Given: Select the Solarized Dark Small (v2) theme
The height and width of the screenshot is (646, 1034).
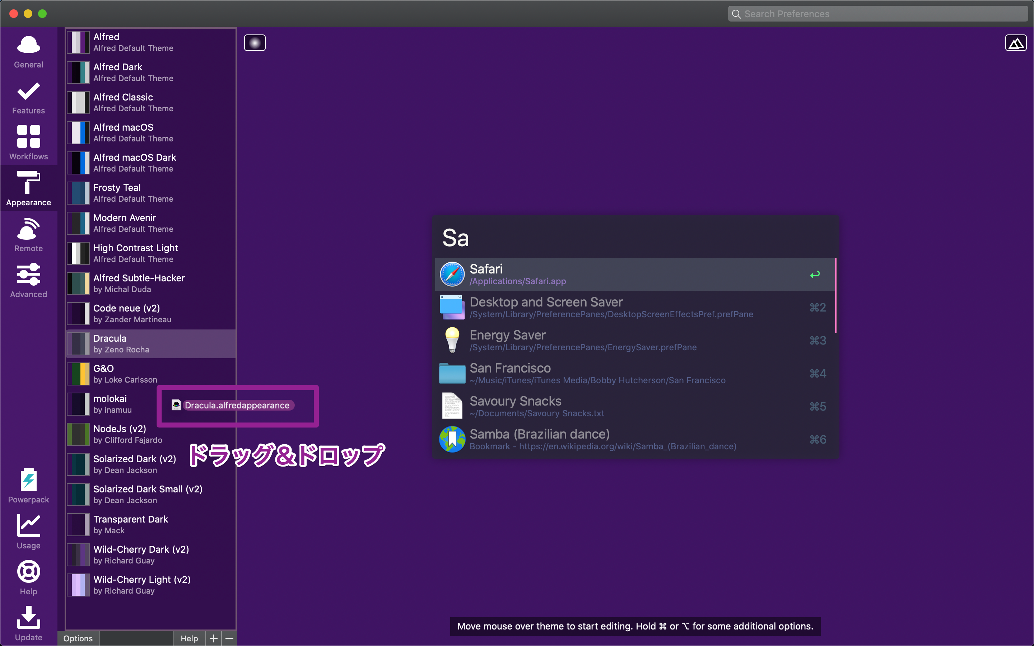Looking at the screenshot, I should [151, 495].
